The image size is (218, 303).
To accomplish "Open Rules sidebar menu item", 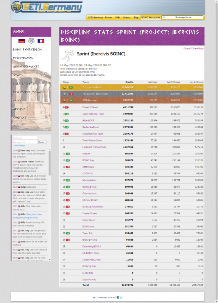I will tap(17, 101).
